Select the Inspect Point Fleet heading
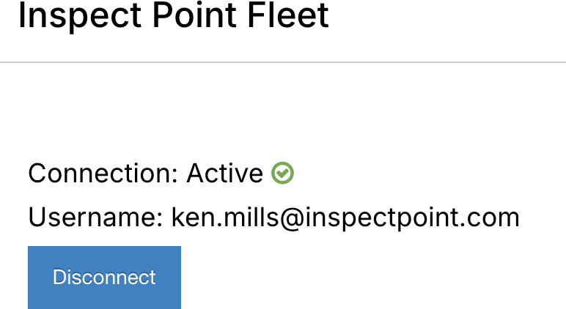The width and height of the screenshot is (566, 309). (173, 16)
